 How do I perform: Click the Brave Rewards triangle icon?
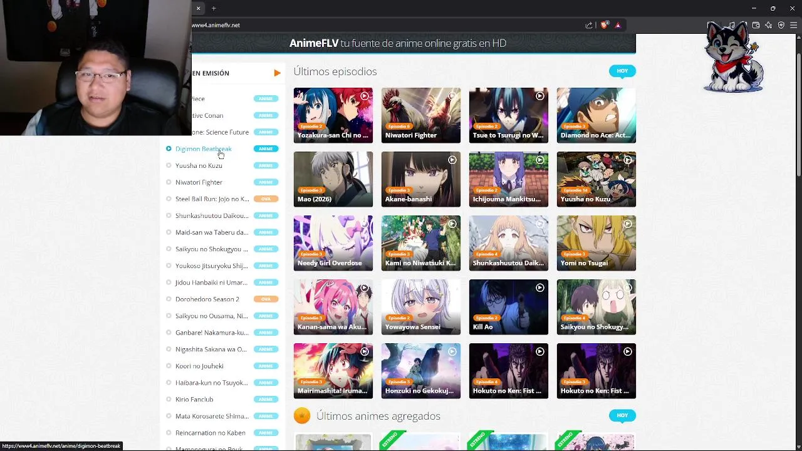(618, 25)
